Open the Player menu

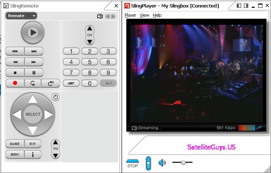point(130,15)
